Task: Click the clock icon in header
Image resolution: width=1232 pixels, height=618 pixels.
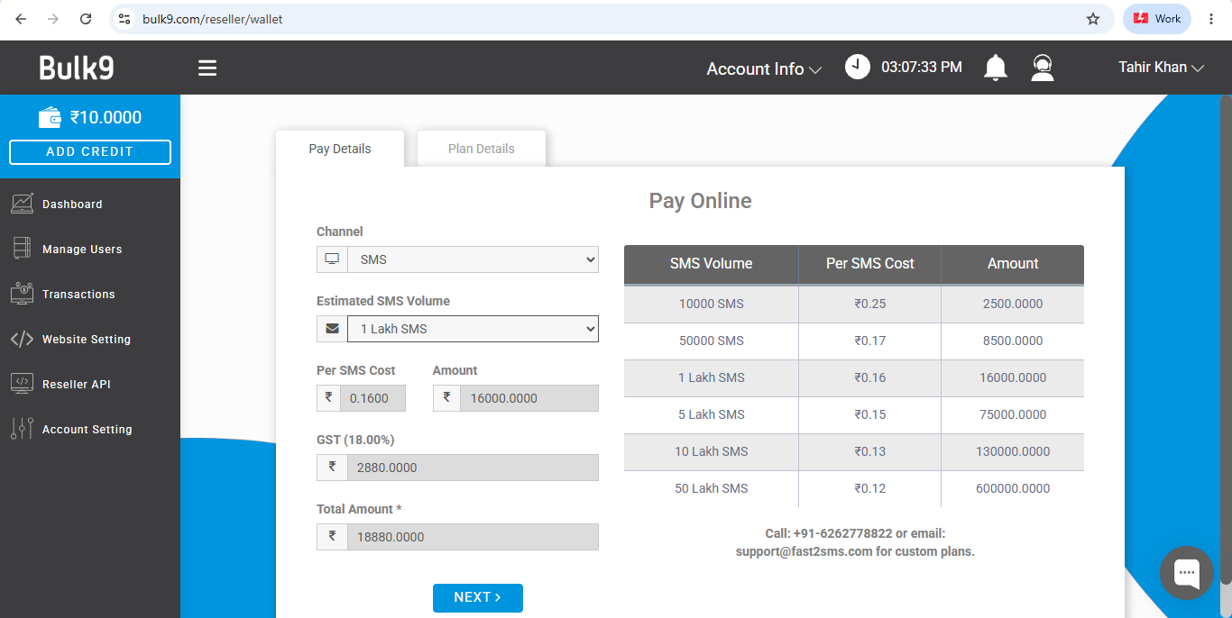Action: (x=858, y=67)
